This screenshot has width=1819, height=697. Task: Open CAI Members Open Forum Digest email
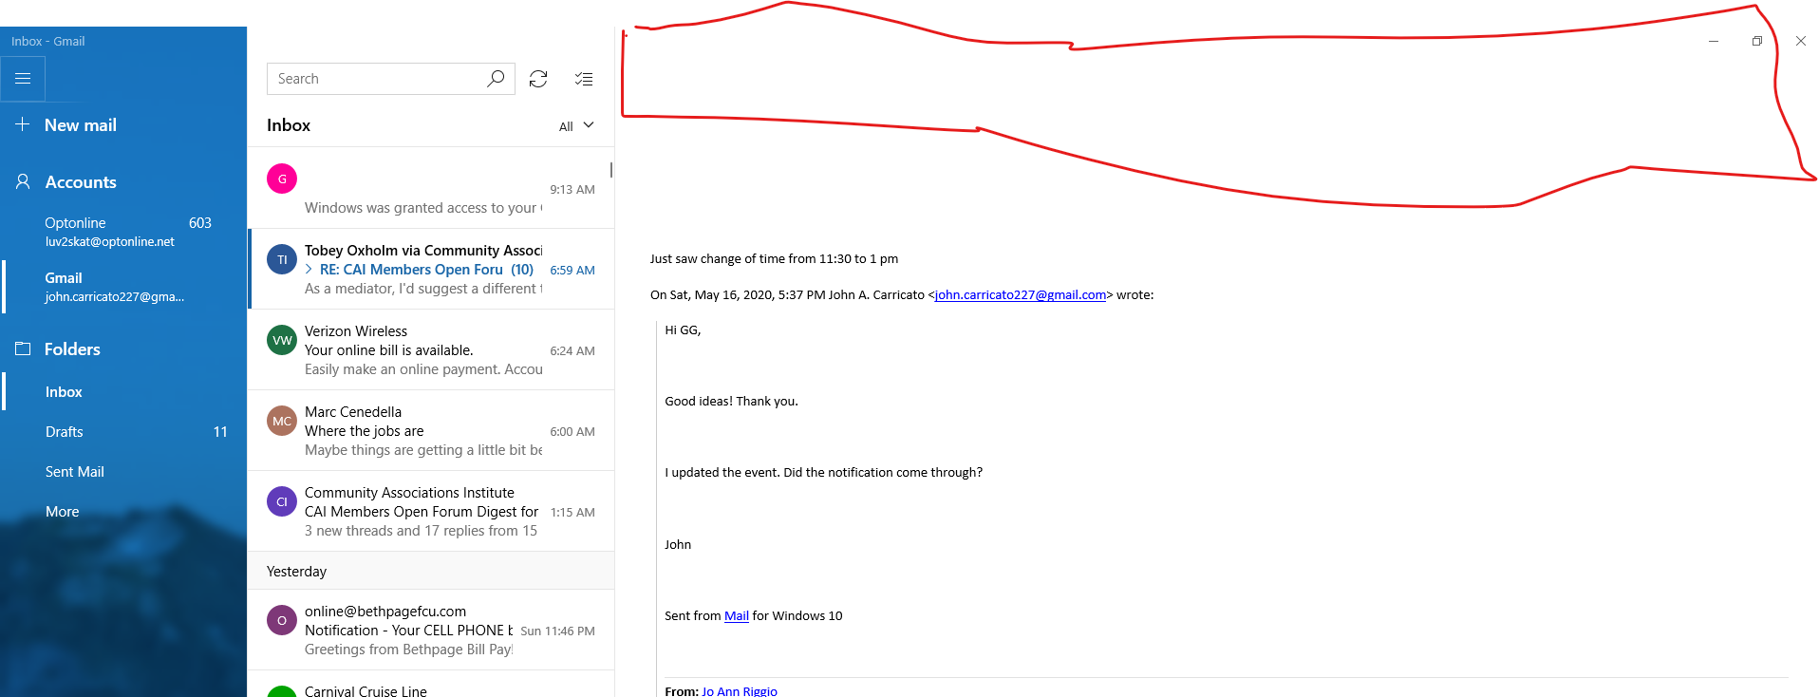point(431,511)
